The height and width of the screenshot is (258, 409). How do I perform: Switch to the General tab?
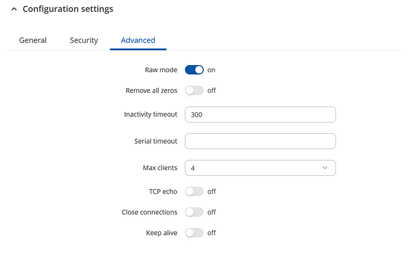click(x=33, y=40)
